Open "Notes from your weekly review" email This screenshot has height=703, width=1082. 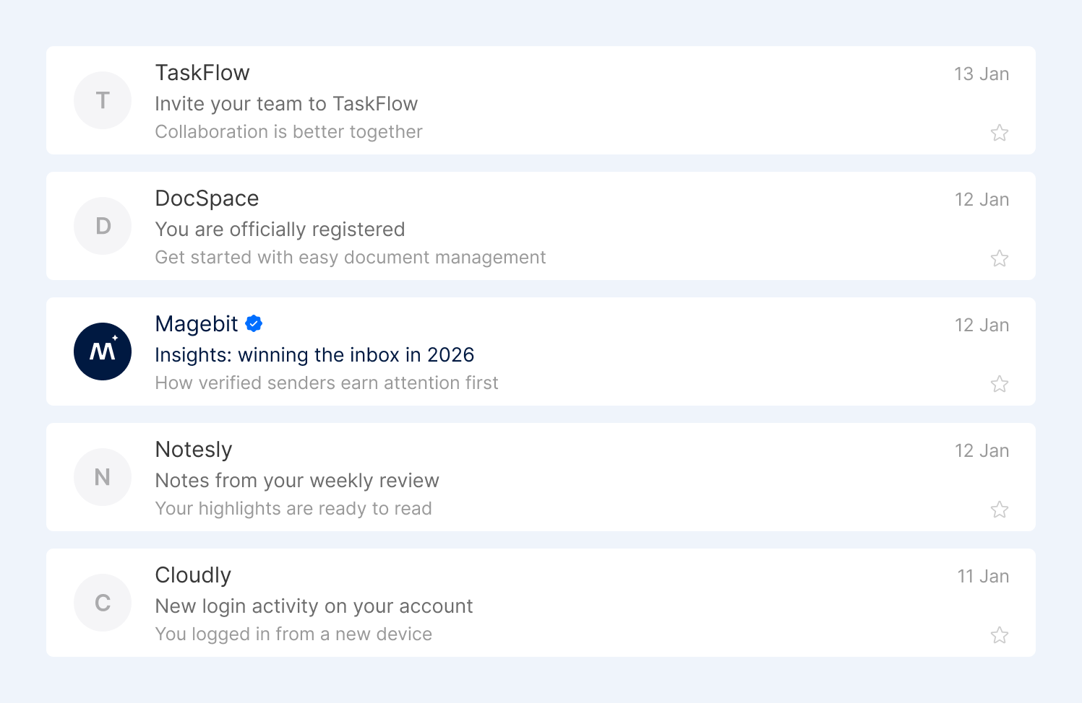[x=297, y=481]
